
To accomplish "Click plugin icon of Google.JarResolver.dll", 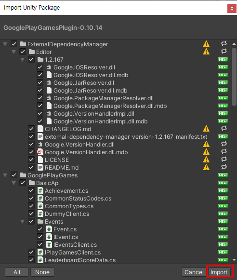I will [x=49, y=83].
